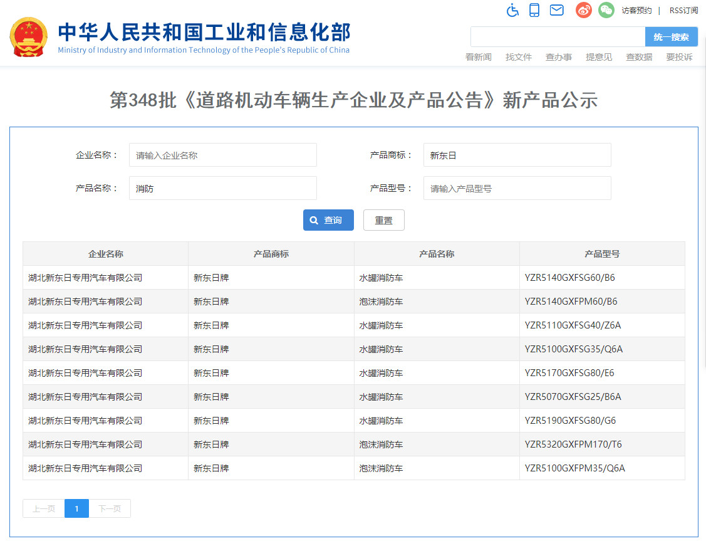Click the 重置 reset button
This screenshot has height=541, width=706.
coord(383,220)
